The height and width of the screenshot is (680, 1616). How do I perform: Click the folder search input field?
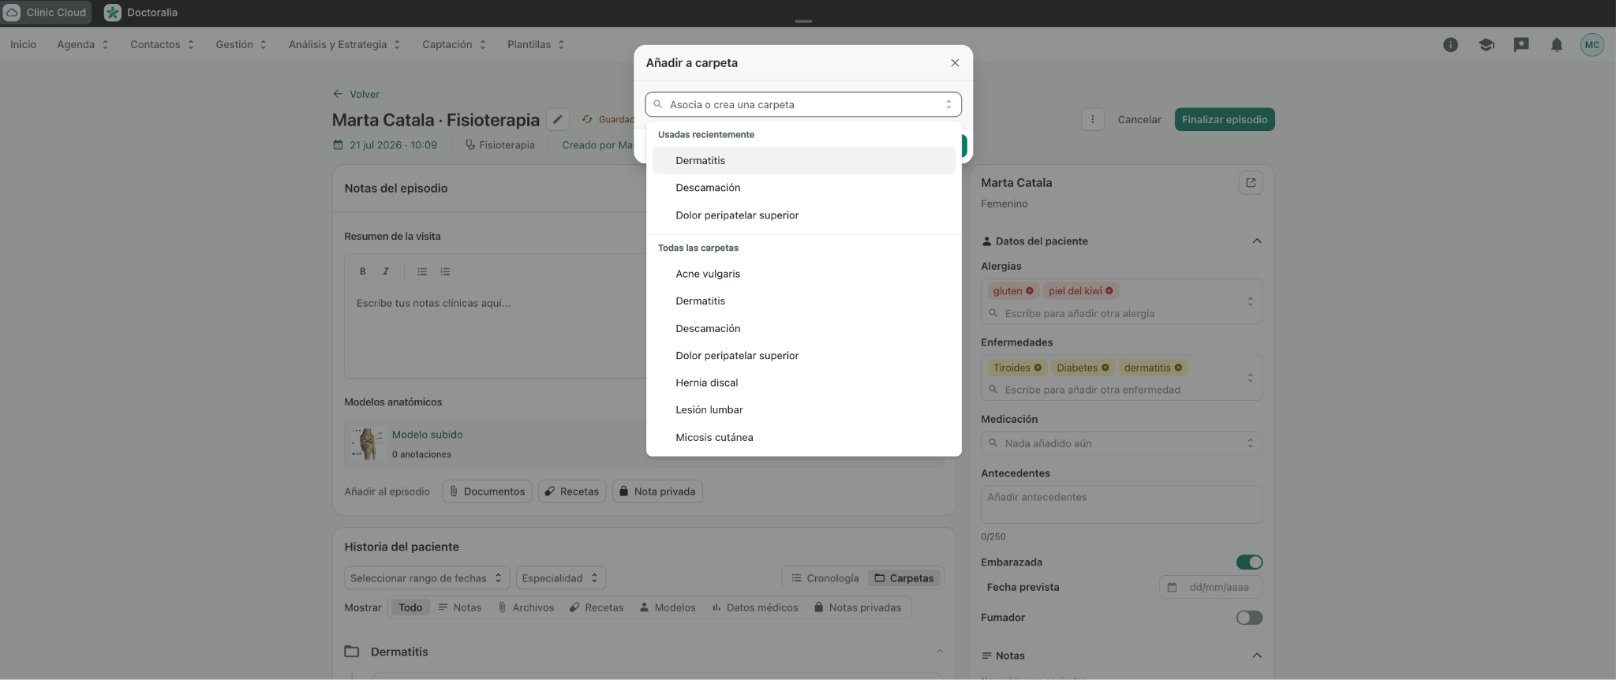tap(803, 104)
